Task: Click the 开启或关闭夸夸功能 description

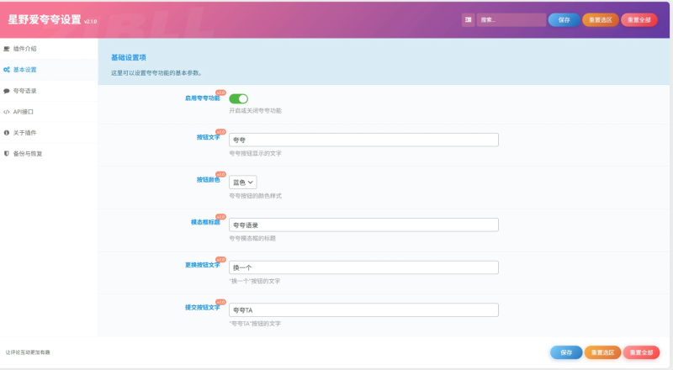Action: point(256,111)
